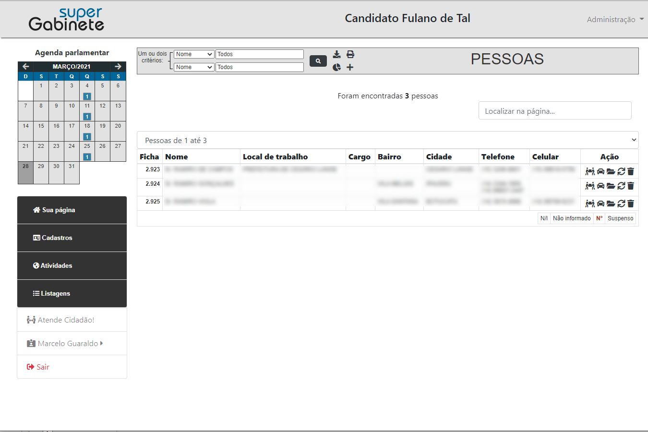The height and width of the screenshot is (432, 648).
Task: Open the Administração dropdown menu
Action: click(x=615, y=19)
